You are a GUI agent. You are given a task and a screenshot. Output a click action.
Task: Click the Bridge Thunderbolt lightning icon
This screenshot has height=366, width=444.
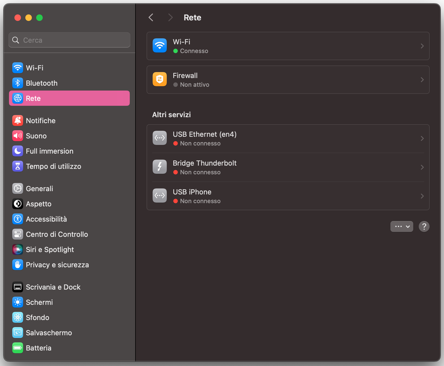(160, 167)
